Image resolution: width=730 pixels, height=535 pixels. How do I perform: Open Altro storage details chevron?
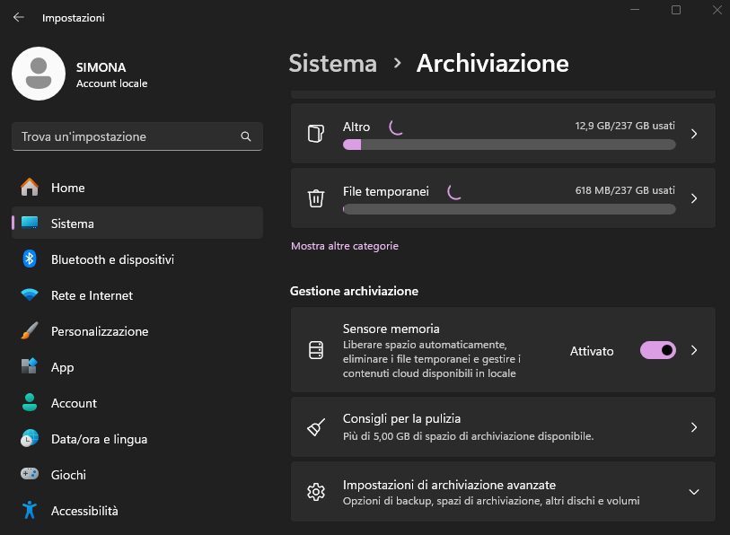click(694, 134)
